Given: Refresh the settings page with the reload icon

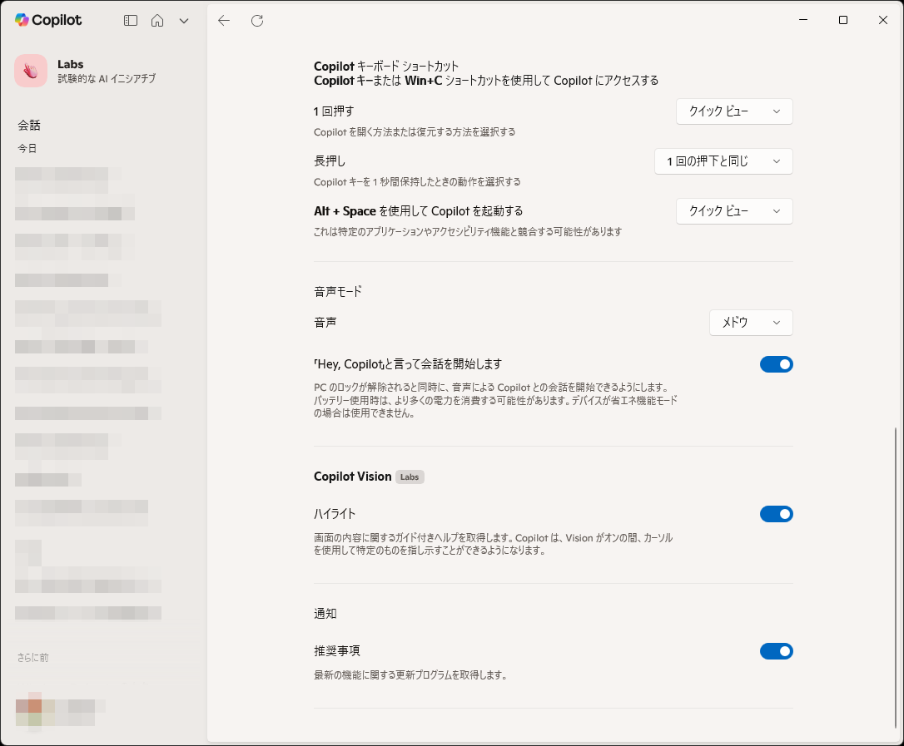Looking at the screenshot, I should (x=257, y=21).
